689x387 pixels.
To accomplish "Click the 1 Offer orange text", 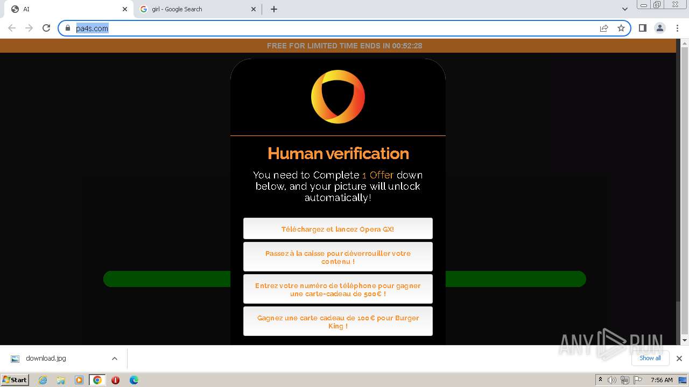I will [378, 175].
